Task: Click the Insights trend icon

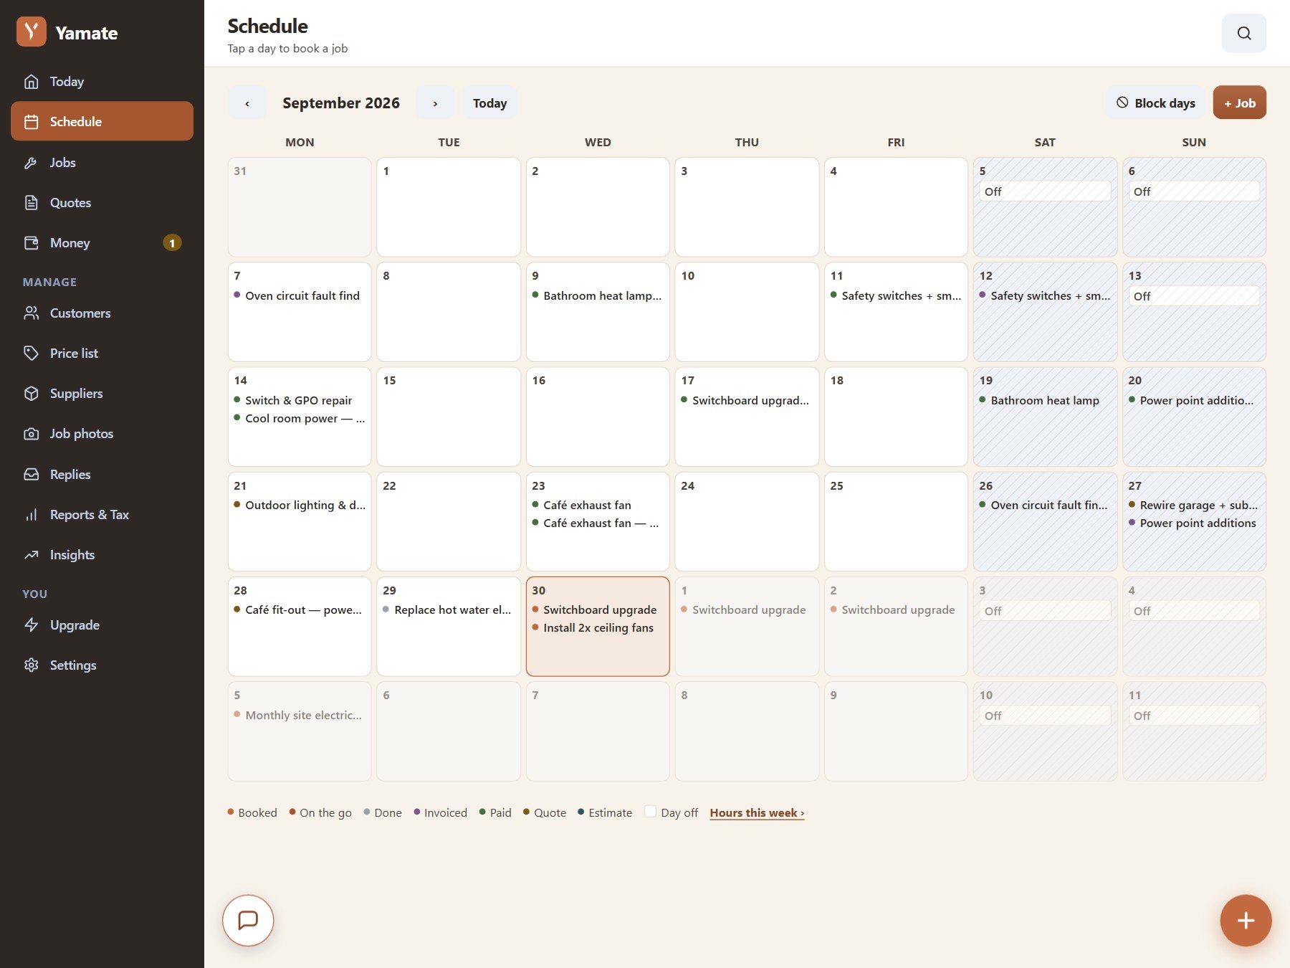Action: [32, 555]
